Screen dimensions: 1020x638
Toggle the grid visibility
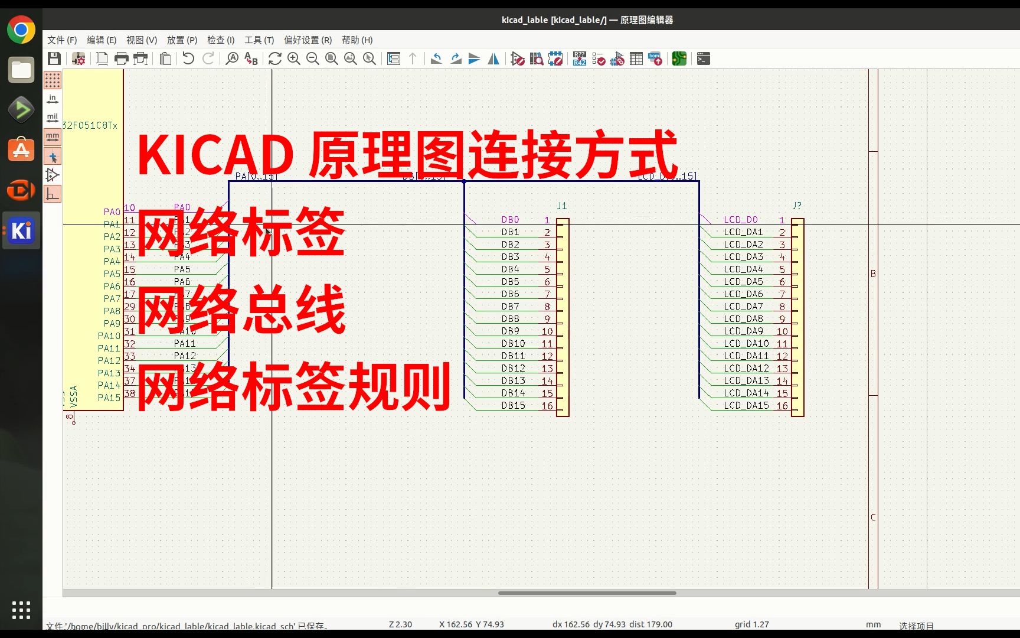pyautogui.click(x=53, y=81)
